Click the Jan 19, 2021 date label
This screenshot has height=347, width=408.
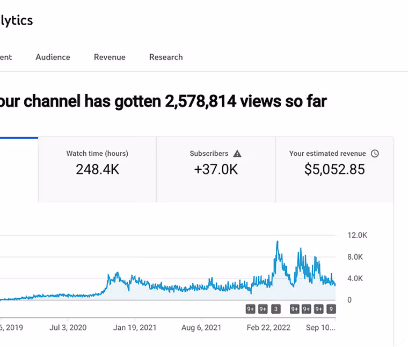135,328
